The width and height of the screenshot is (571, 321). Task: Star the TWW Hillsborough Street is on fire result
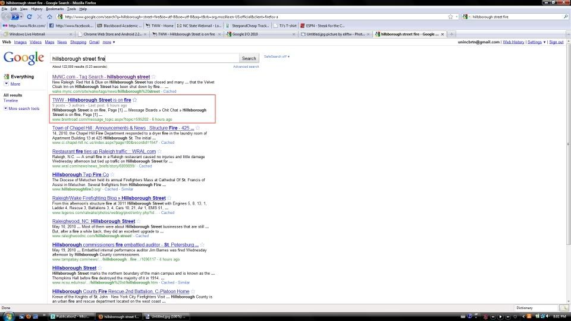coord(135,100)
